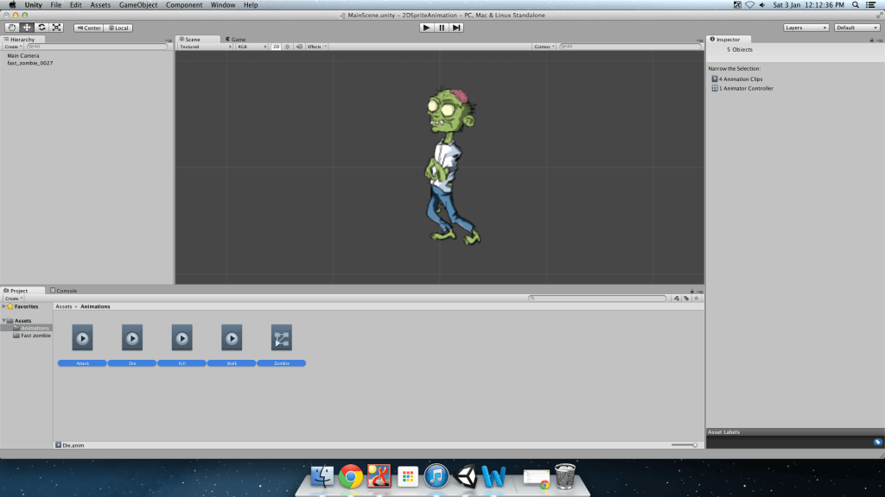This screenshot has width=885, height=497.
Task: Select the Rotate tool in toolbar
Action: (41, 28)
